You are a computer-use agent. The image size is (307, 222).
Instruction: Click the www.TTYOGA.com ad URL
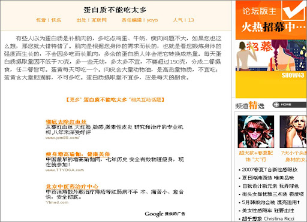pos(65,170)
